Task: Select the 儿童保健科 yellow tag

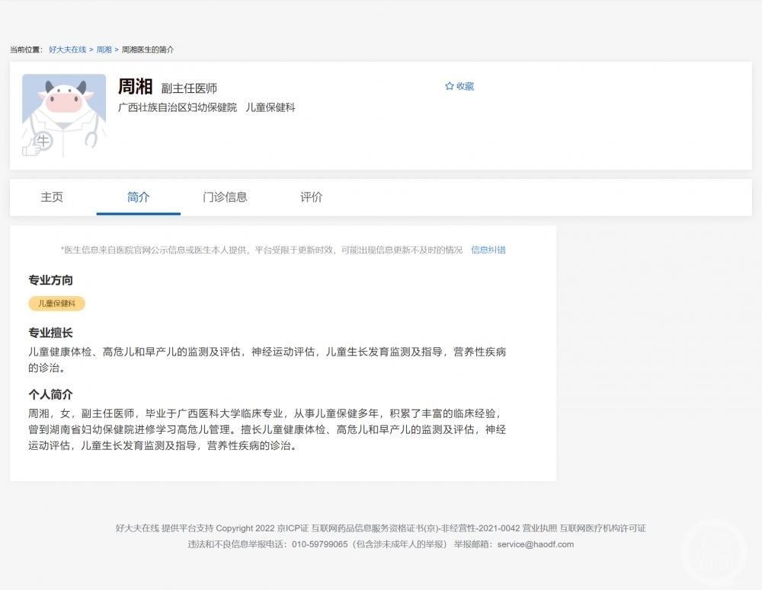Action: pos(57,304)
